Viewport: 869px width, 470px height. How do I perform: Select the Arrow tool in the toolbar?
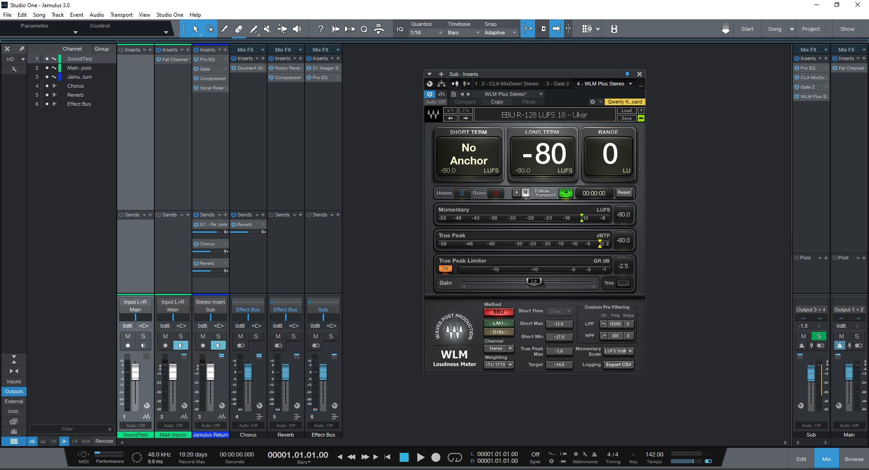pyautogui.click(x=195, y=29)
